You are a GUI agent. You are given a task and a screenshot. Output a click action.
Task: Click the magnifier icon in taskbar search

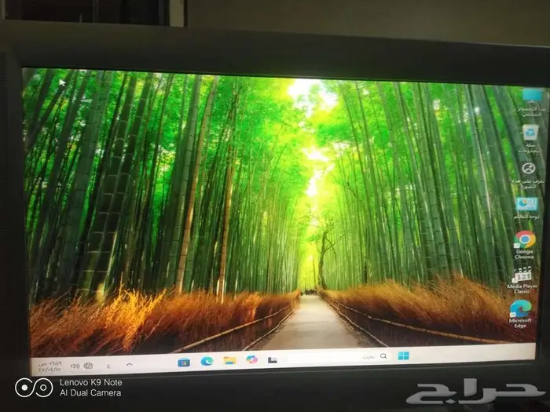(x=383, y=357)
